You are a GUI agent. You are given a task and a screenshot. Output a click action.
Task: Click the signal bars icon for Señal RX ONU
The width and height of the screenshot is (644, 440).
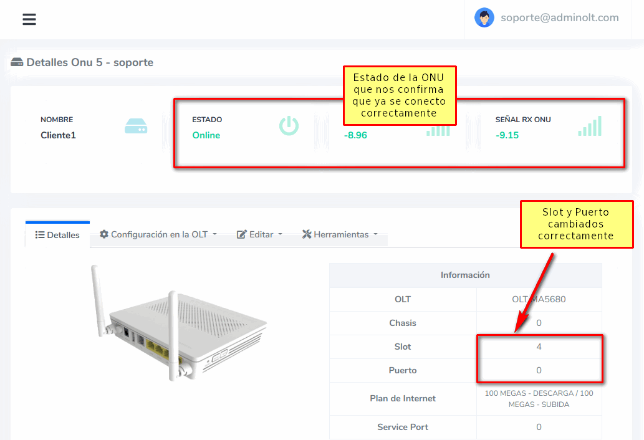click(590, 127)
